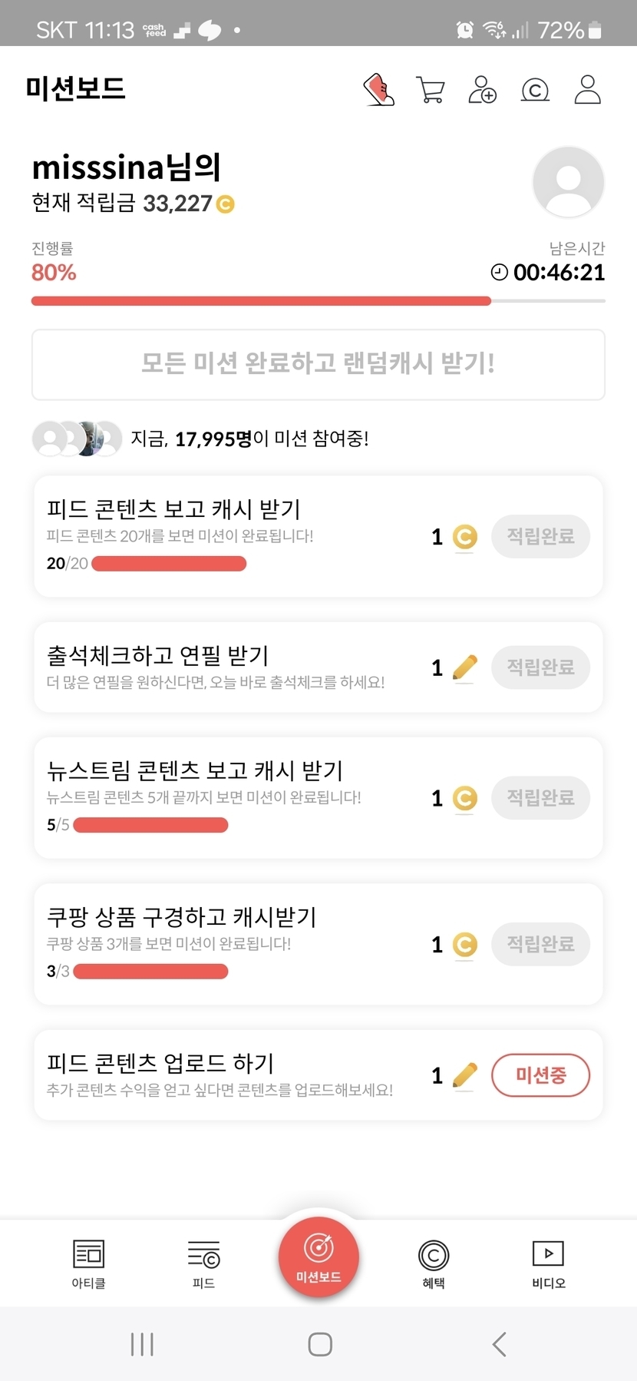Open the 아티클 tab
Viewport: 637px width, 1381px height.
pos(88,1263)
